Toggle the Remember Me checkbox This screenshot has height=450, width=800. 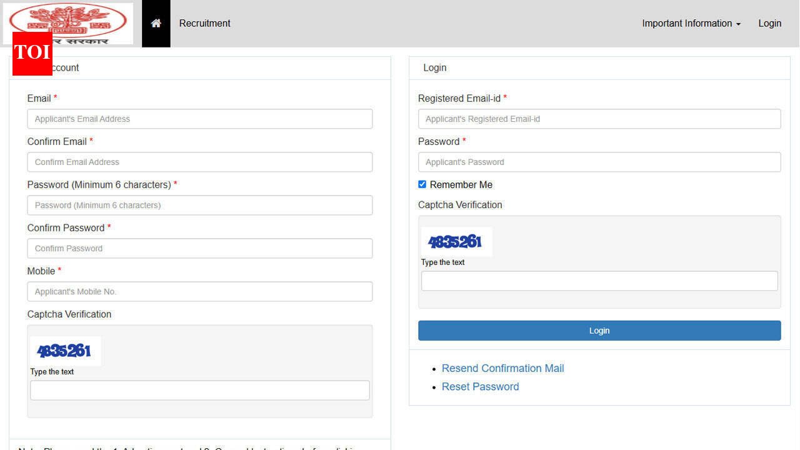point(422,184)
